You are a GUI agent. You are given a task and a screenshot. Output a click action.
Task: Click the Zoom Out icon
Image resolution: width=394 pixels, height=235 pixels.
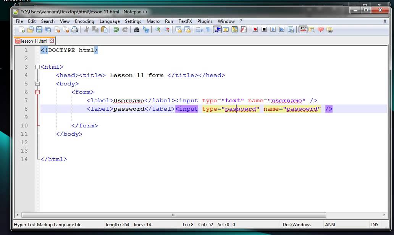pyautogui.click(x=166, y=30)
